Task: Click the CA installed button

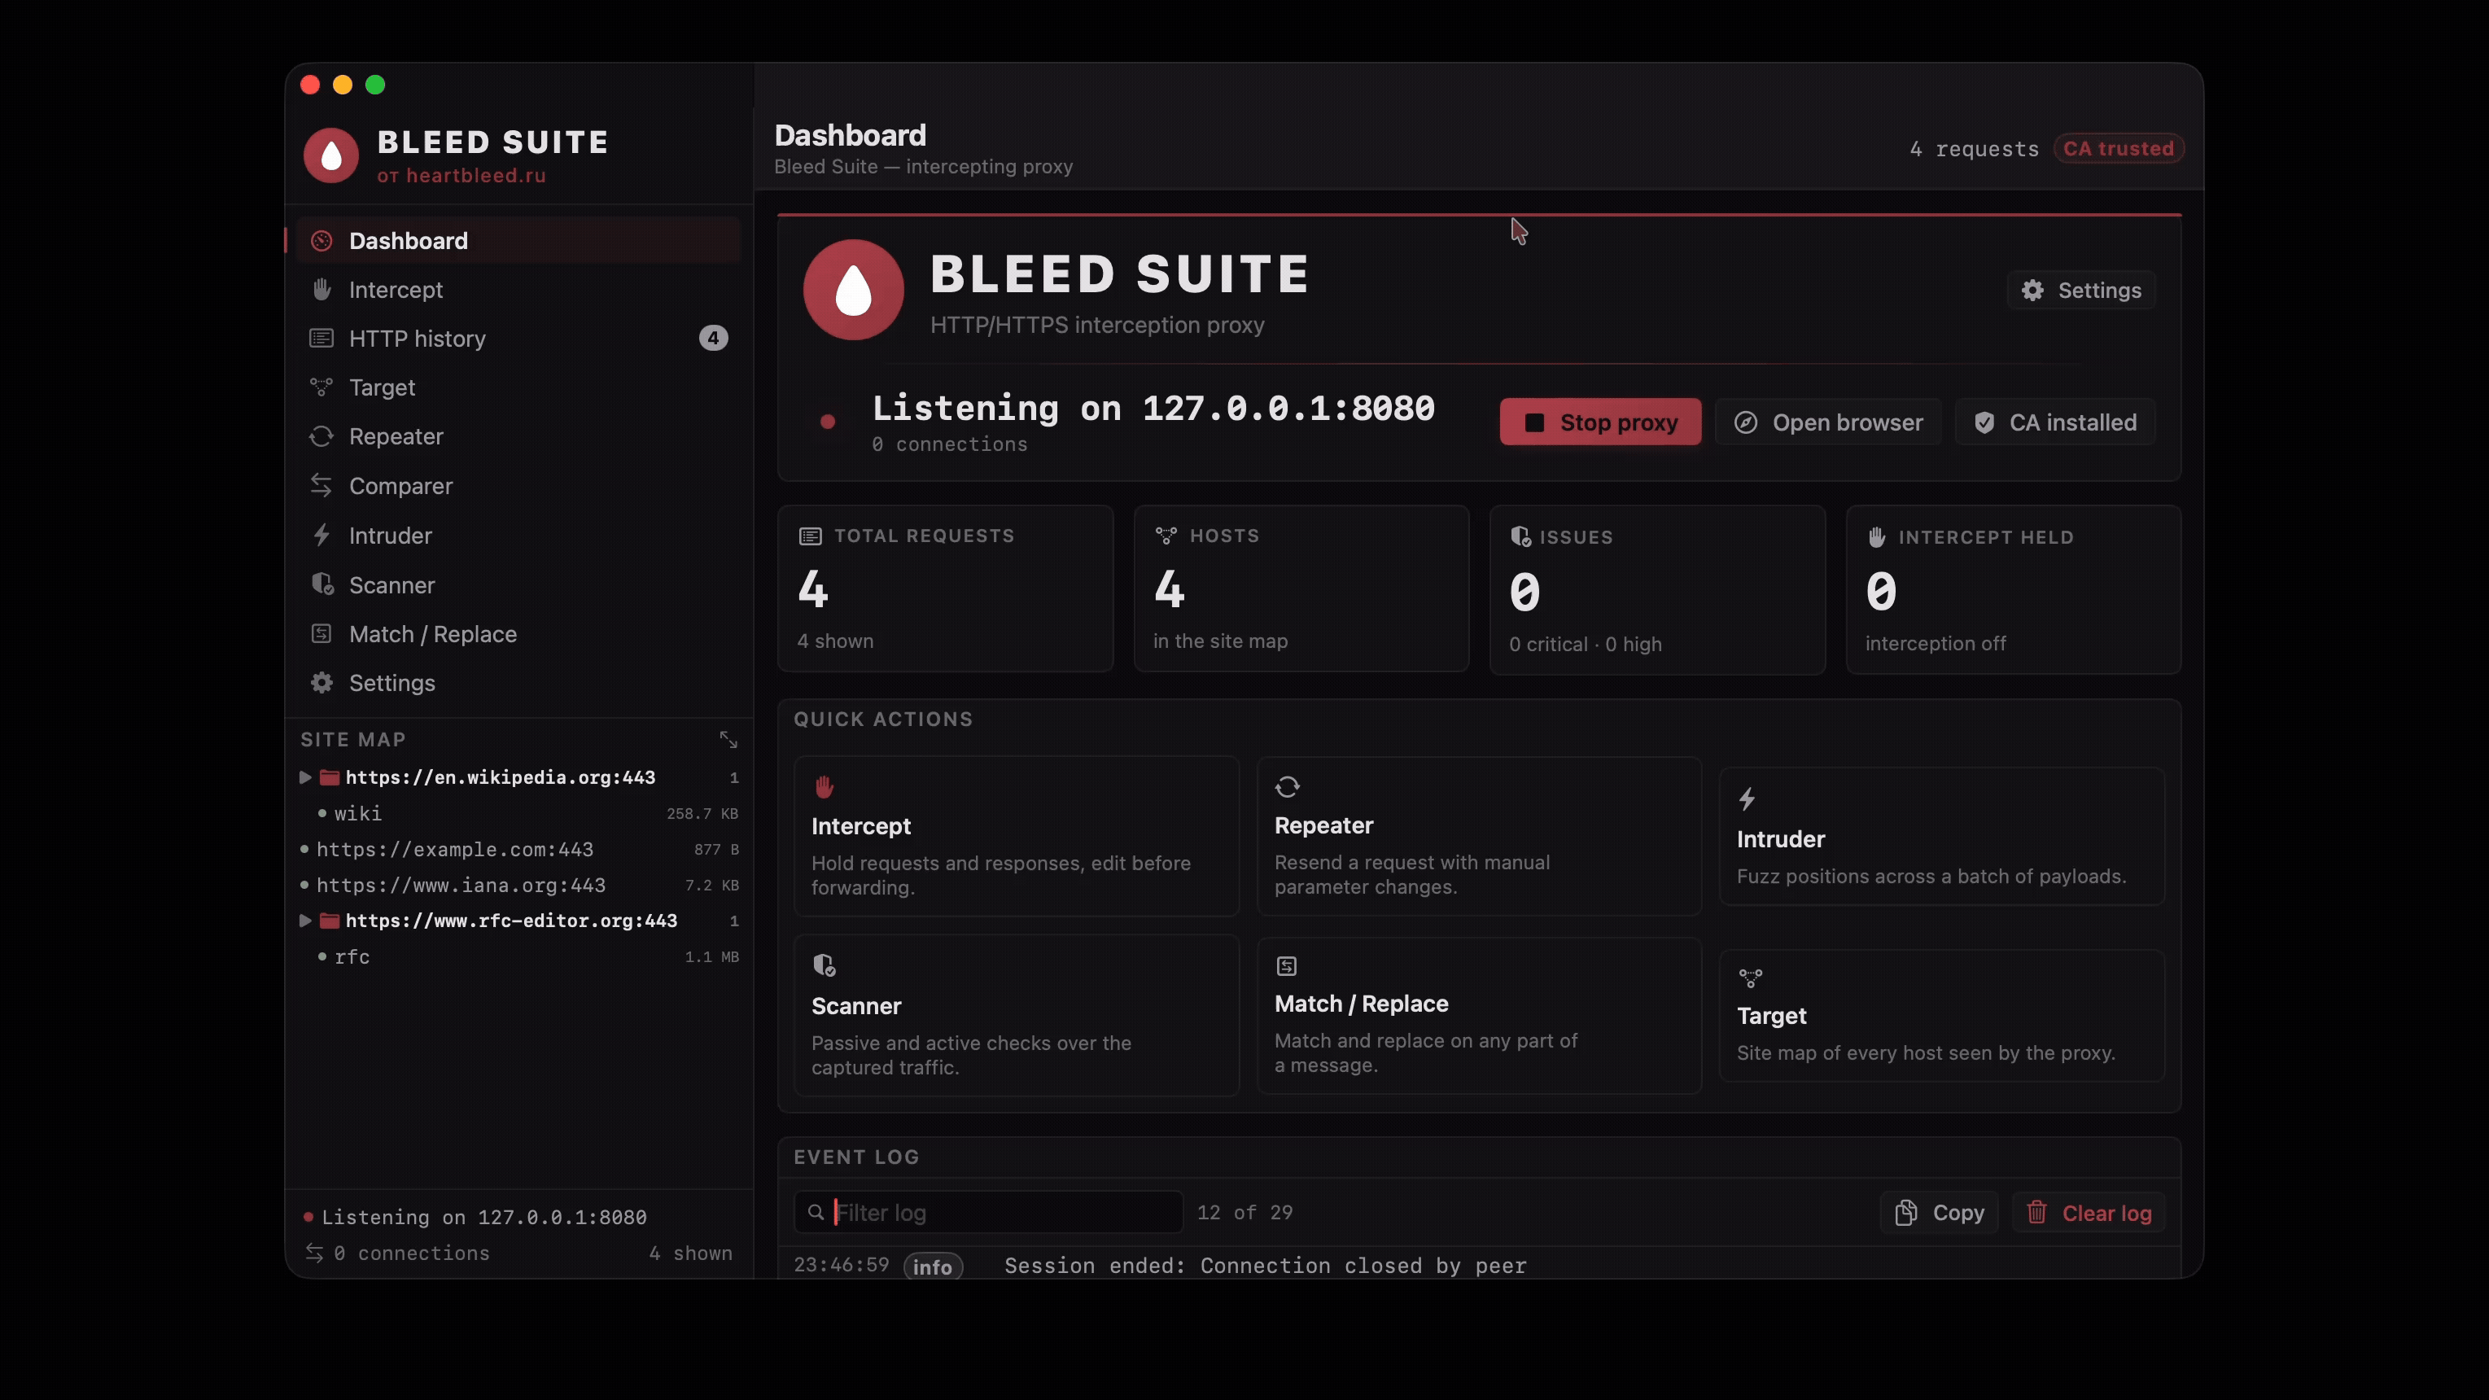Action: click(2055, 422)
